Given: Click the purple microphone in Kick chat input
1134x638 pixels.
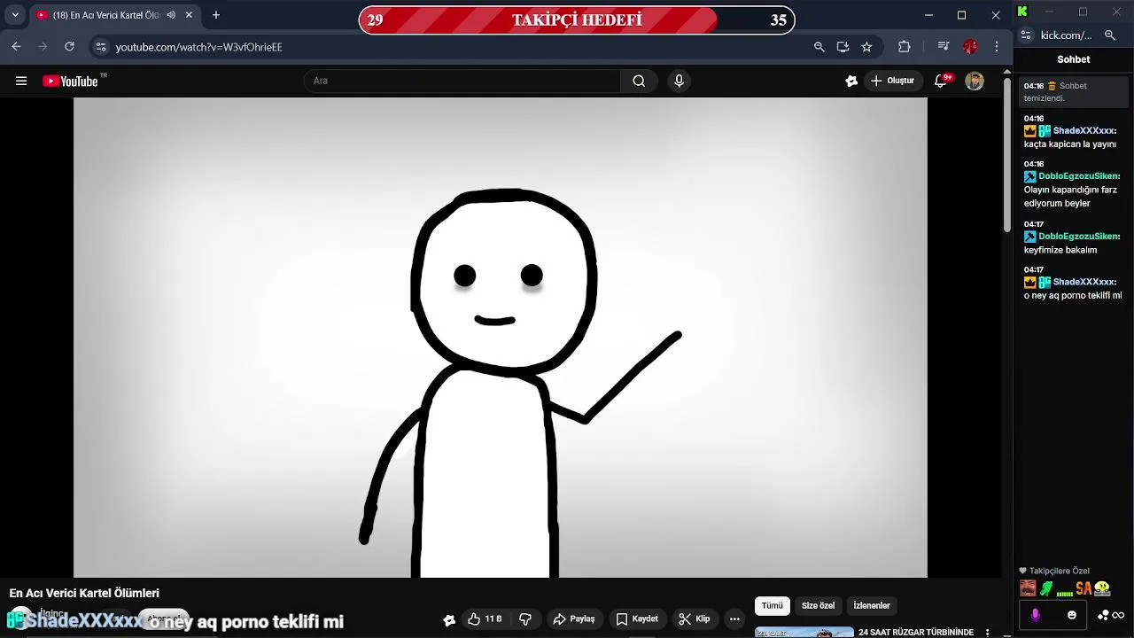Looking at the screenshot, I should (1035, 614).
